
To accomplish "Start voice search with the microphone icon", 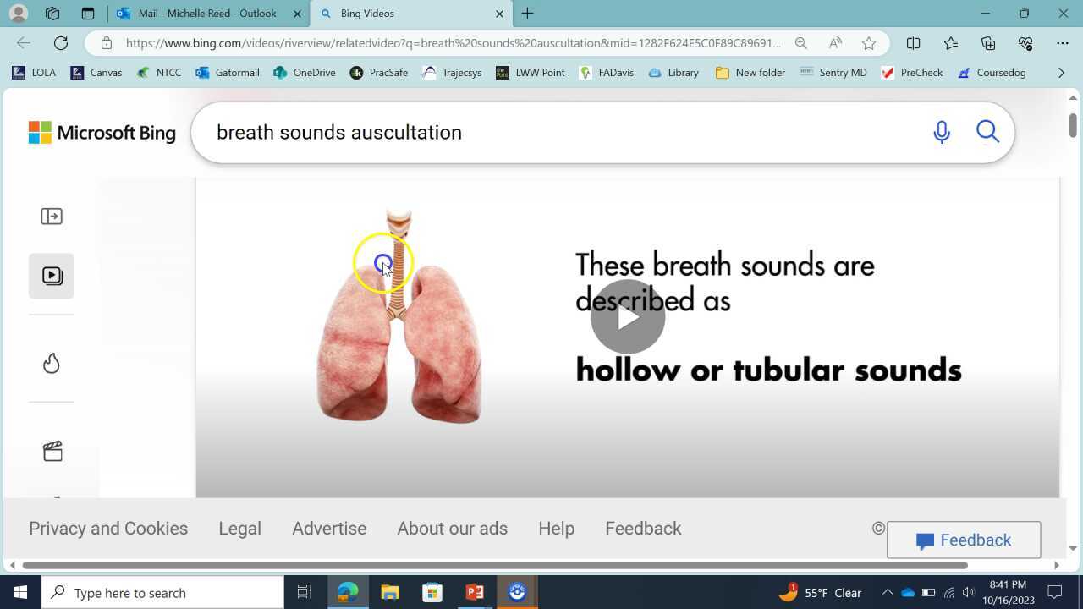I will click(x=941, y=132).
